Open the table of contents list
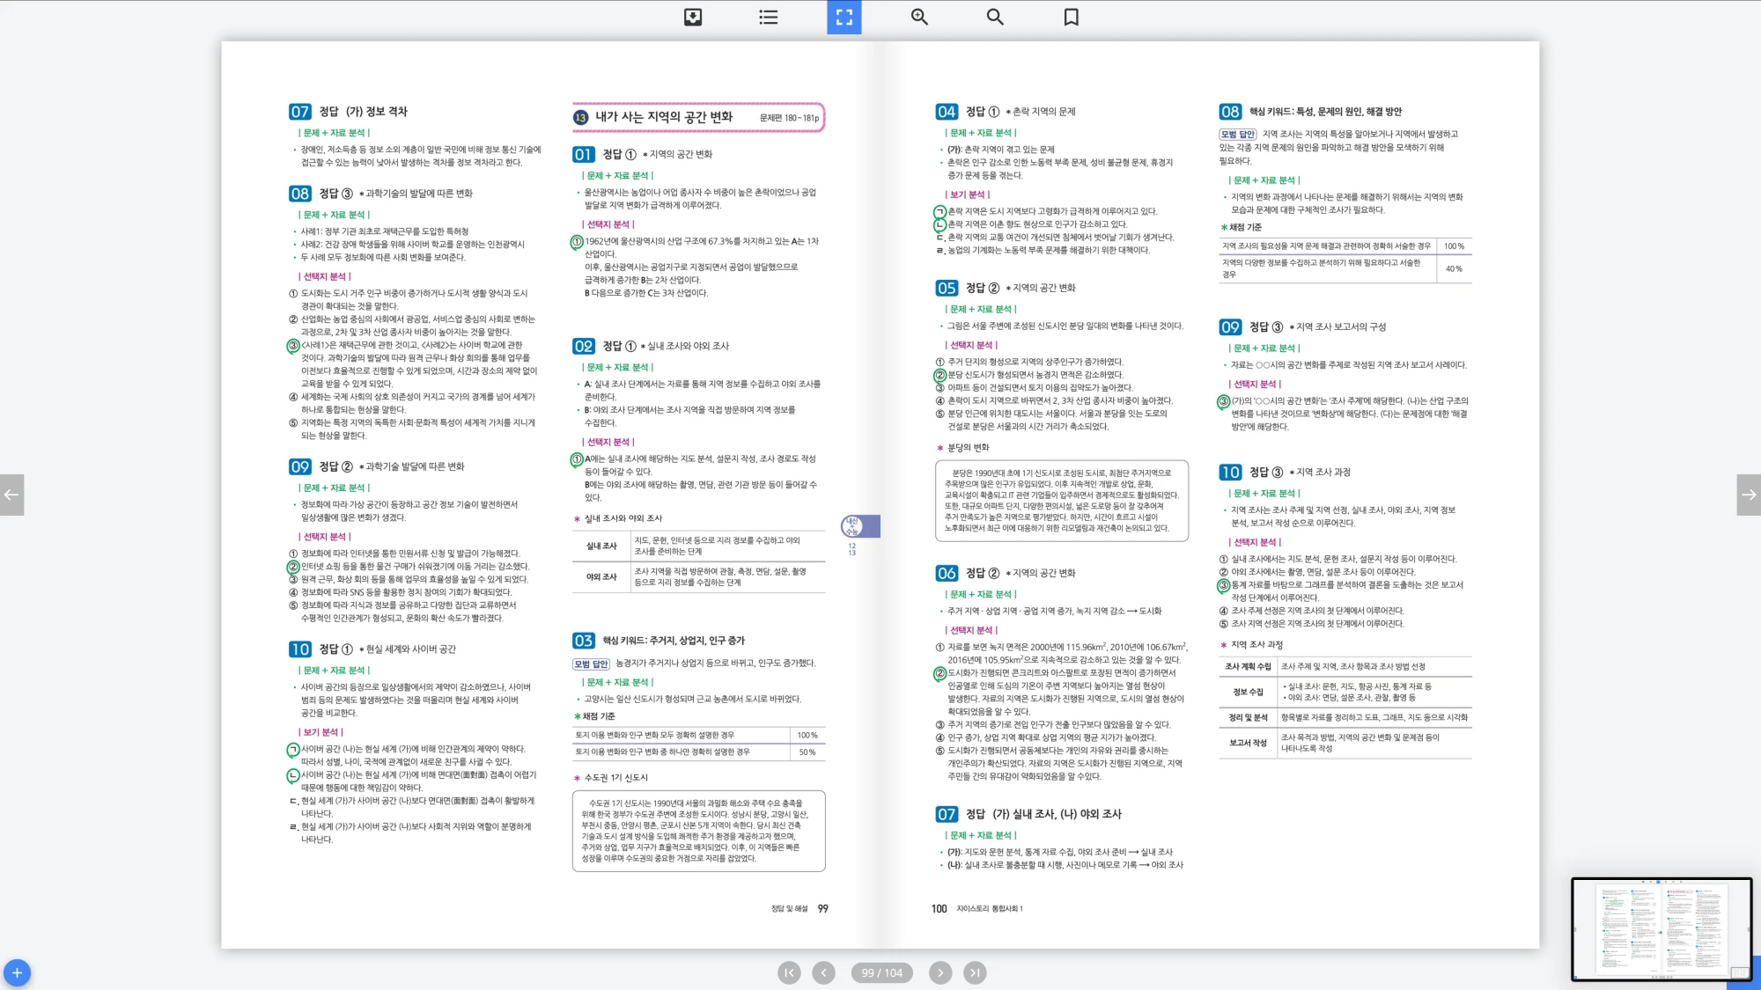The width and height of the screenshot is (1761, 990). coord(768,17)
